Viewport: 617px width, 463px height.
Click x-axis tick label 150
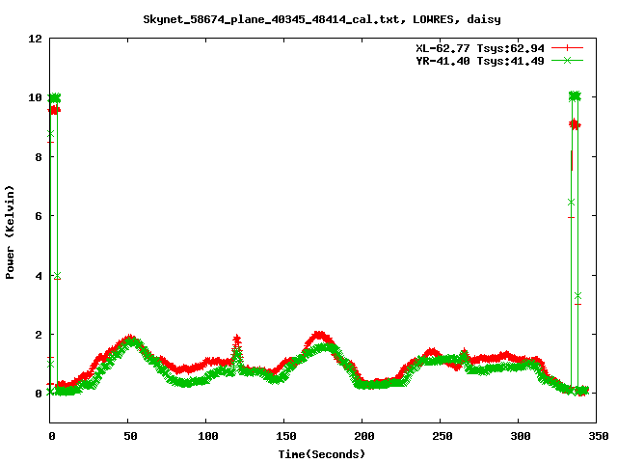[285, 436]
